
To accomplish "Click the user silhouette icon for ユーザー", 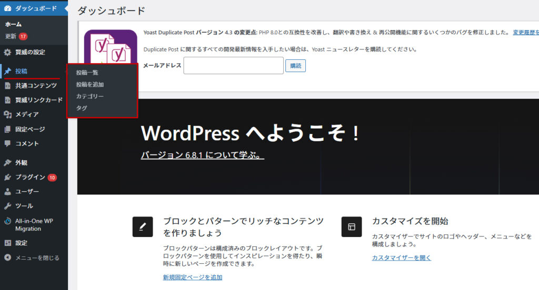I will point(8,192).
